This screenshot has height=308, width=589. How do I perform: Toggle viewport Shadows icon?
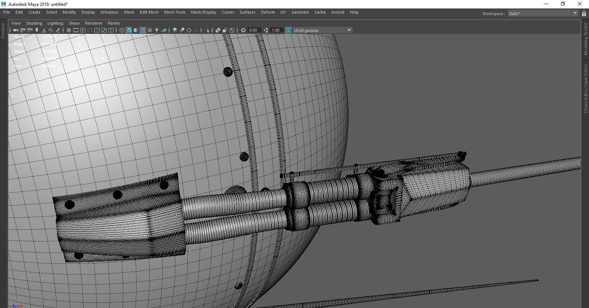point(164,30)
